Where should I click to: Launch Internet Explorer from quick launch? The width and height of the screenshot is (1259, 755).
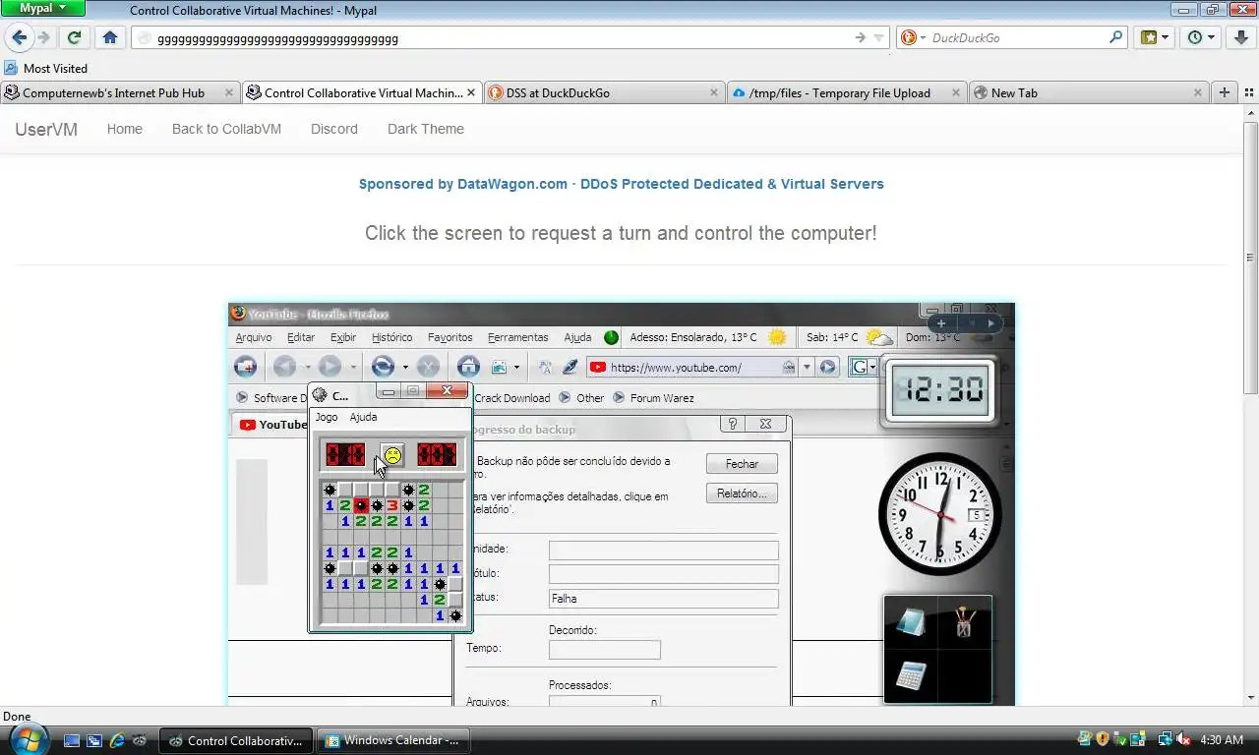tap(117, 740)
